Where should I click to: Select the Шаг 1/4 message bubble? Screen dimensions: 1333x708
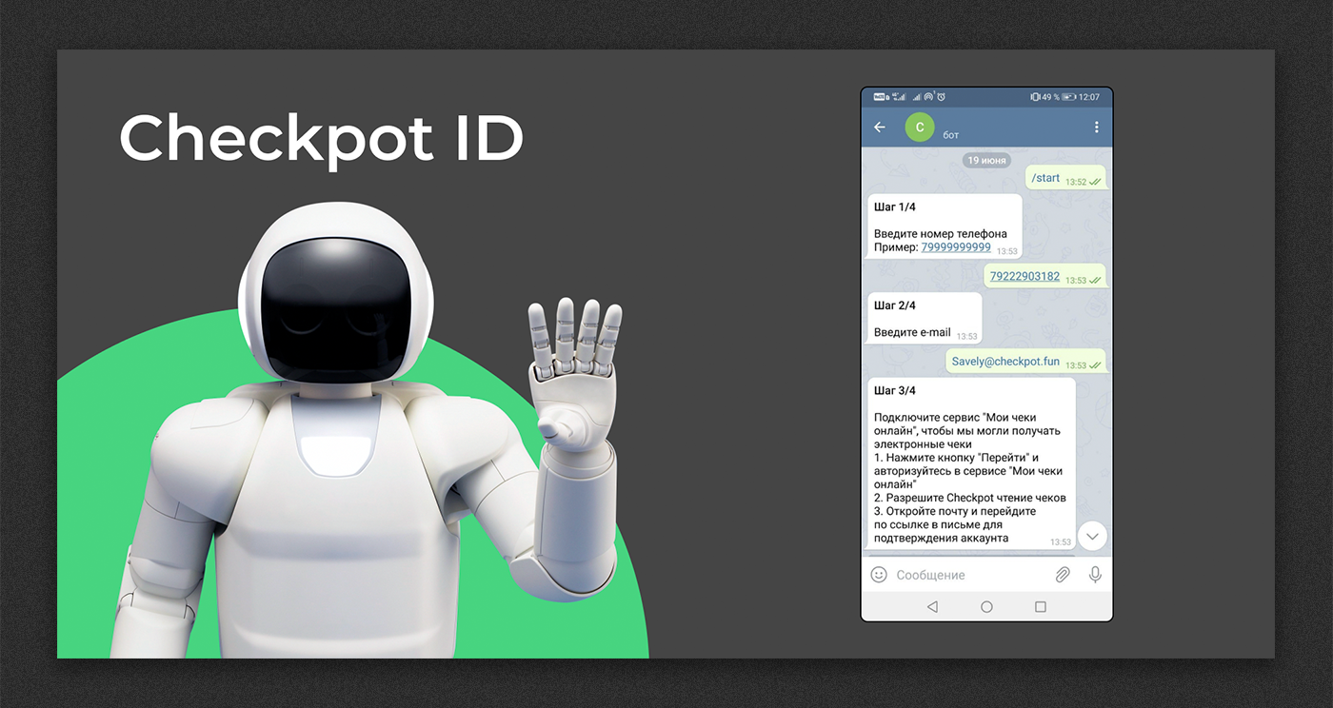click(x=945, y=226)
